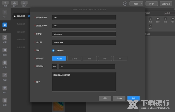This screenshot has height=112, width=175.
Task: Click the 项目名称-EN input field
Action: [x=84, y=17]
